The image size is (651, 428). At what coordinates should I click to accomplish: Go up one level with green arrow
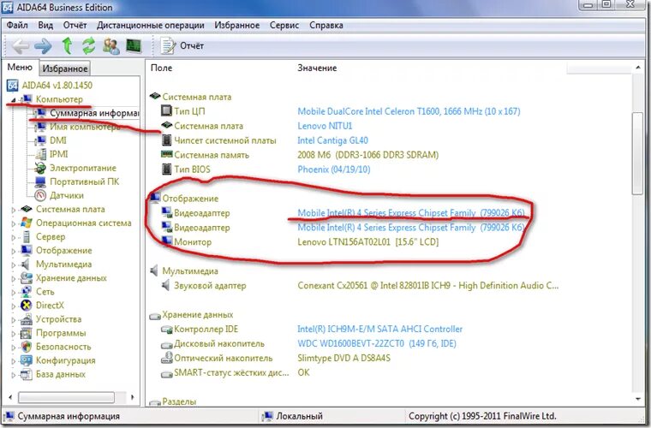click(x=68, y=45)
